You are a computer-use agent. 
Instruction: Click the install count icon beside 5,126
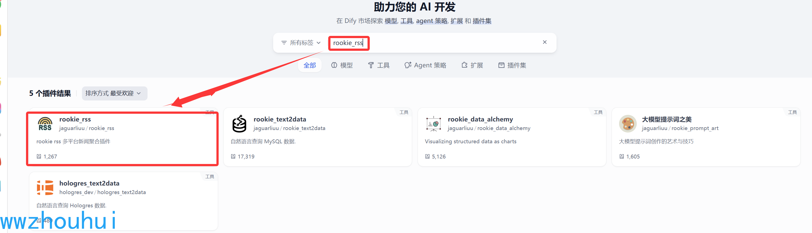427,157
